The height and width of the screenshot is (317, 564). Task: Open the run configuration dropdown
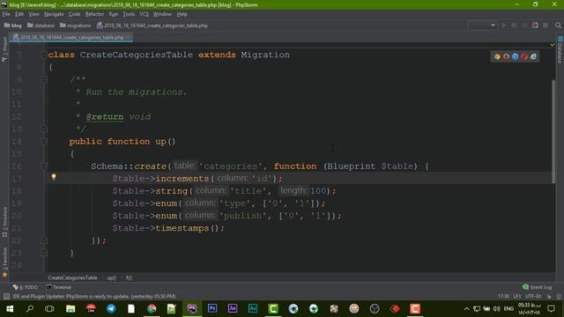[x=483, y=26]
